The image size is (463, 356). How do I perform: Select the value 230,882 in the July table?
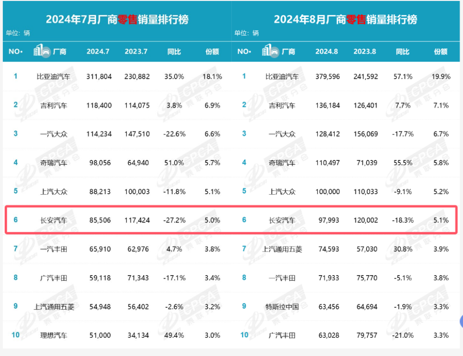[x=137, y=77]
